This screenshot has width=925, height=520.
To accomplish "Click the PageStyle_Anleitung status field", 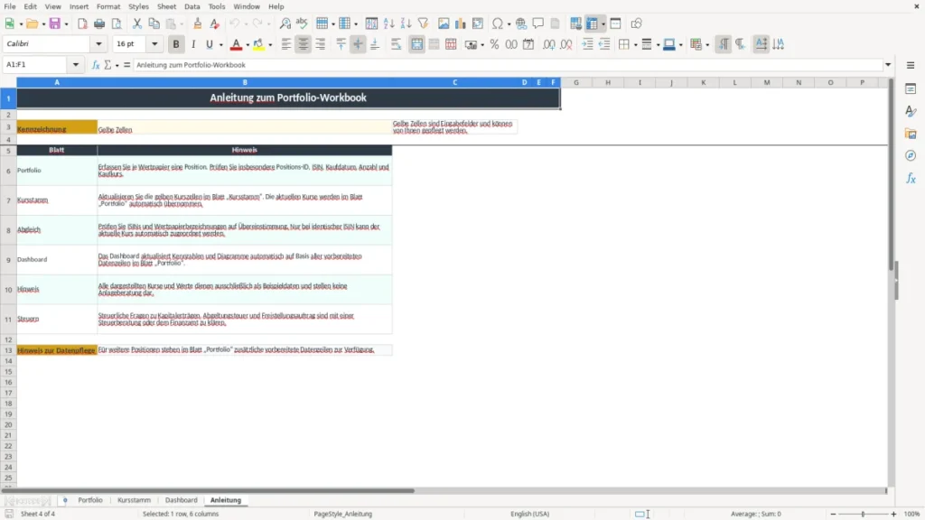I will click(x=342, y=514).
